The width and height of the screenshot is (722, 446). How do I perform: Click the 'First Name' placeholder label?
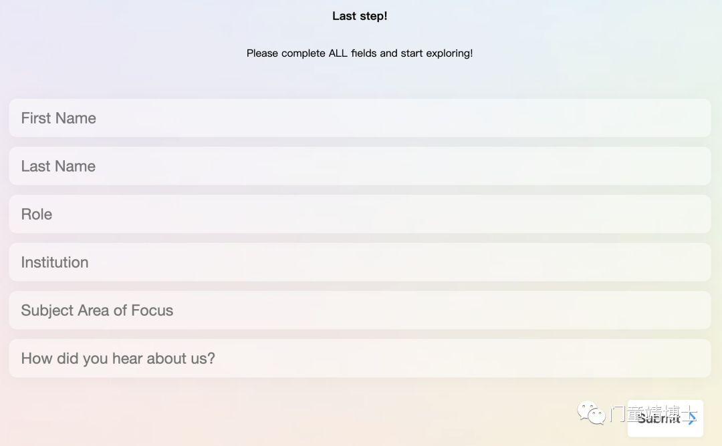(x=58, y=118)
